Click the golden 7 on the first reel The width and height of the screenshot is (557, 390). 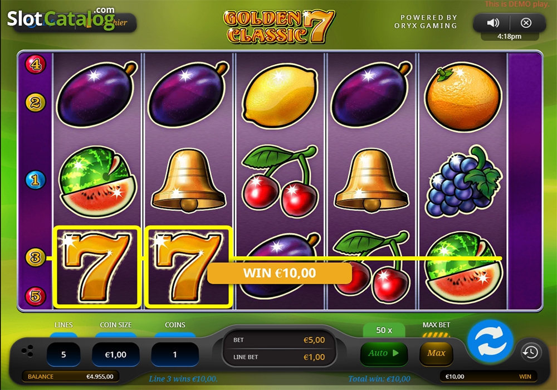click(97, 267)
